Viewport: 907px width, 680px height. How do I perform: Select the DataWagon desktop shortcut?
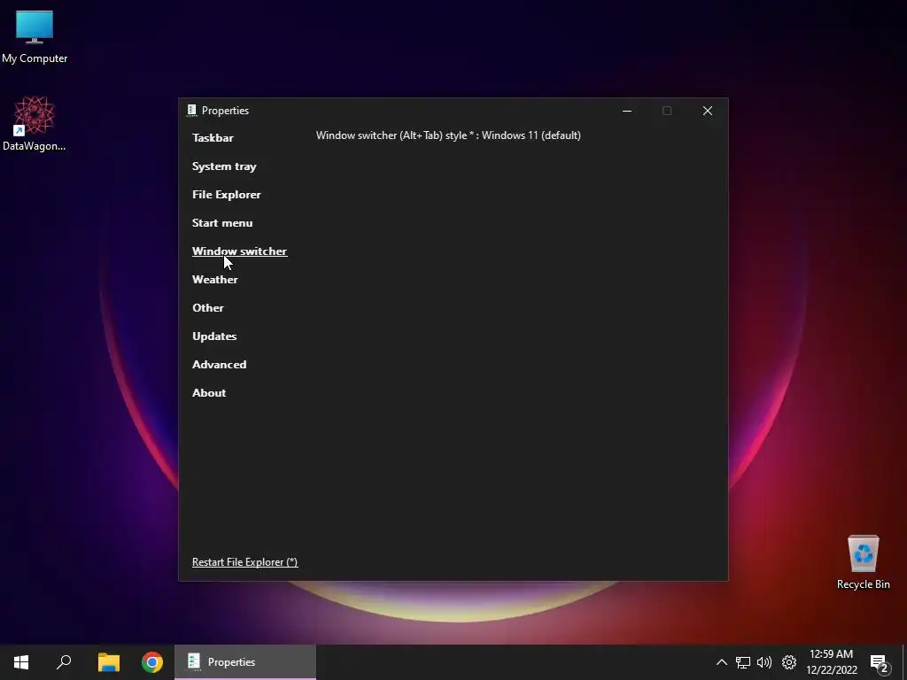[x=35, y=124]
